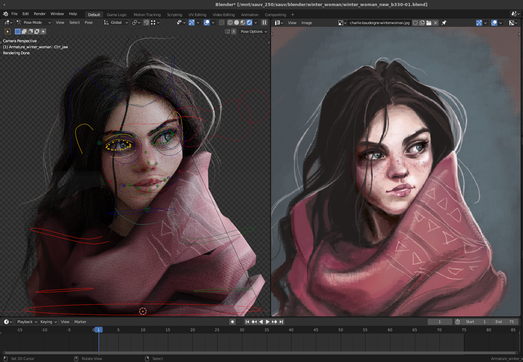Toggle the image pin icon

point(444,23)
